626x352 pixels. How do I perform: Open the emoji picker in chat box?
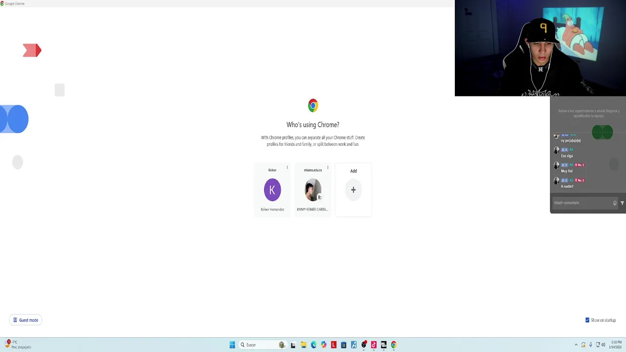click(615, 203)
